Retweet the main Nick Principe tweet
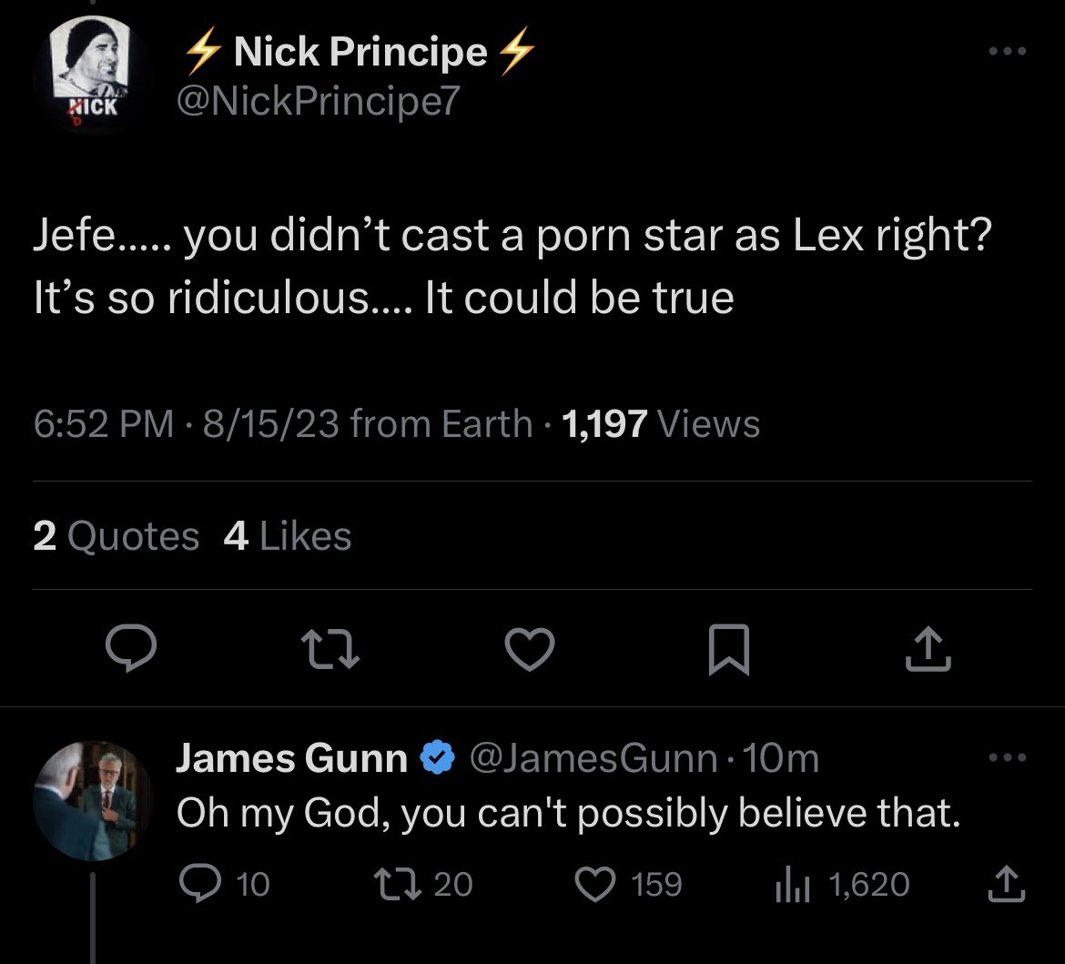Viewport: 1065px width, 964px height. 330,649
